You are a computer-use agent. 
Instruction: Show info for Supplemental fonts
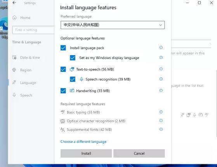161,129
